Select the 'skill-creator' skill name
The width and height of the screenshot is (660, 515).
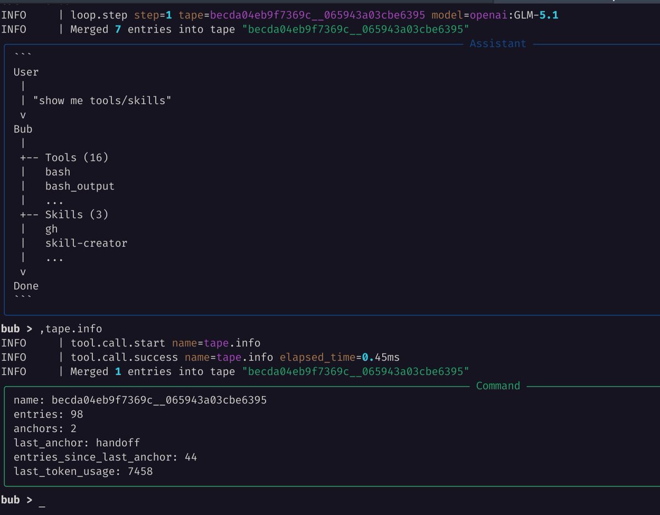tap(86, 243)
